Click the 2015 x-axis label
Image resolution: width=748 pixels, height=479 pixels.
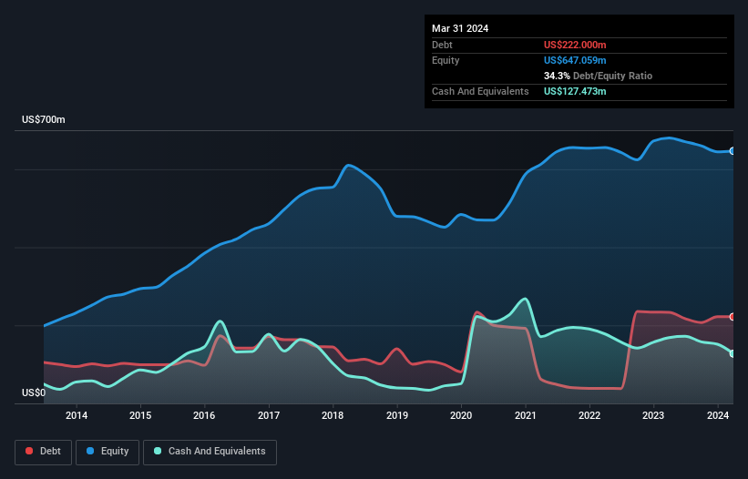[140, 415]
